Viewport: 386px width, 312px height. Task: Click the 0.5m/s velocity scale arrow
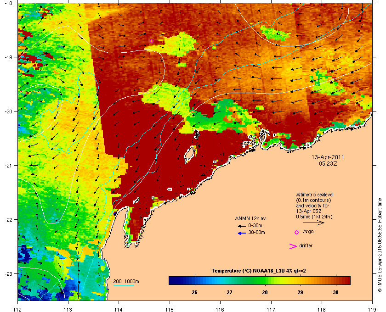coord(313,223)
